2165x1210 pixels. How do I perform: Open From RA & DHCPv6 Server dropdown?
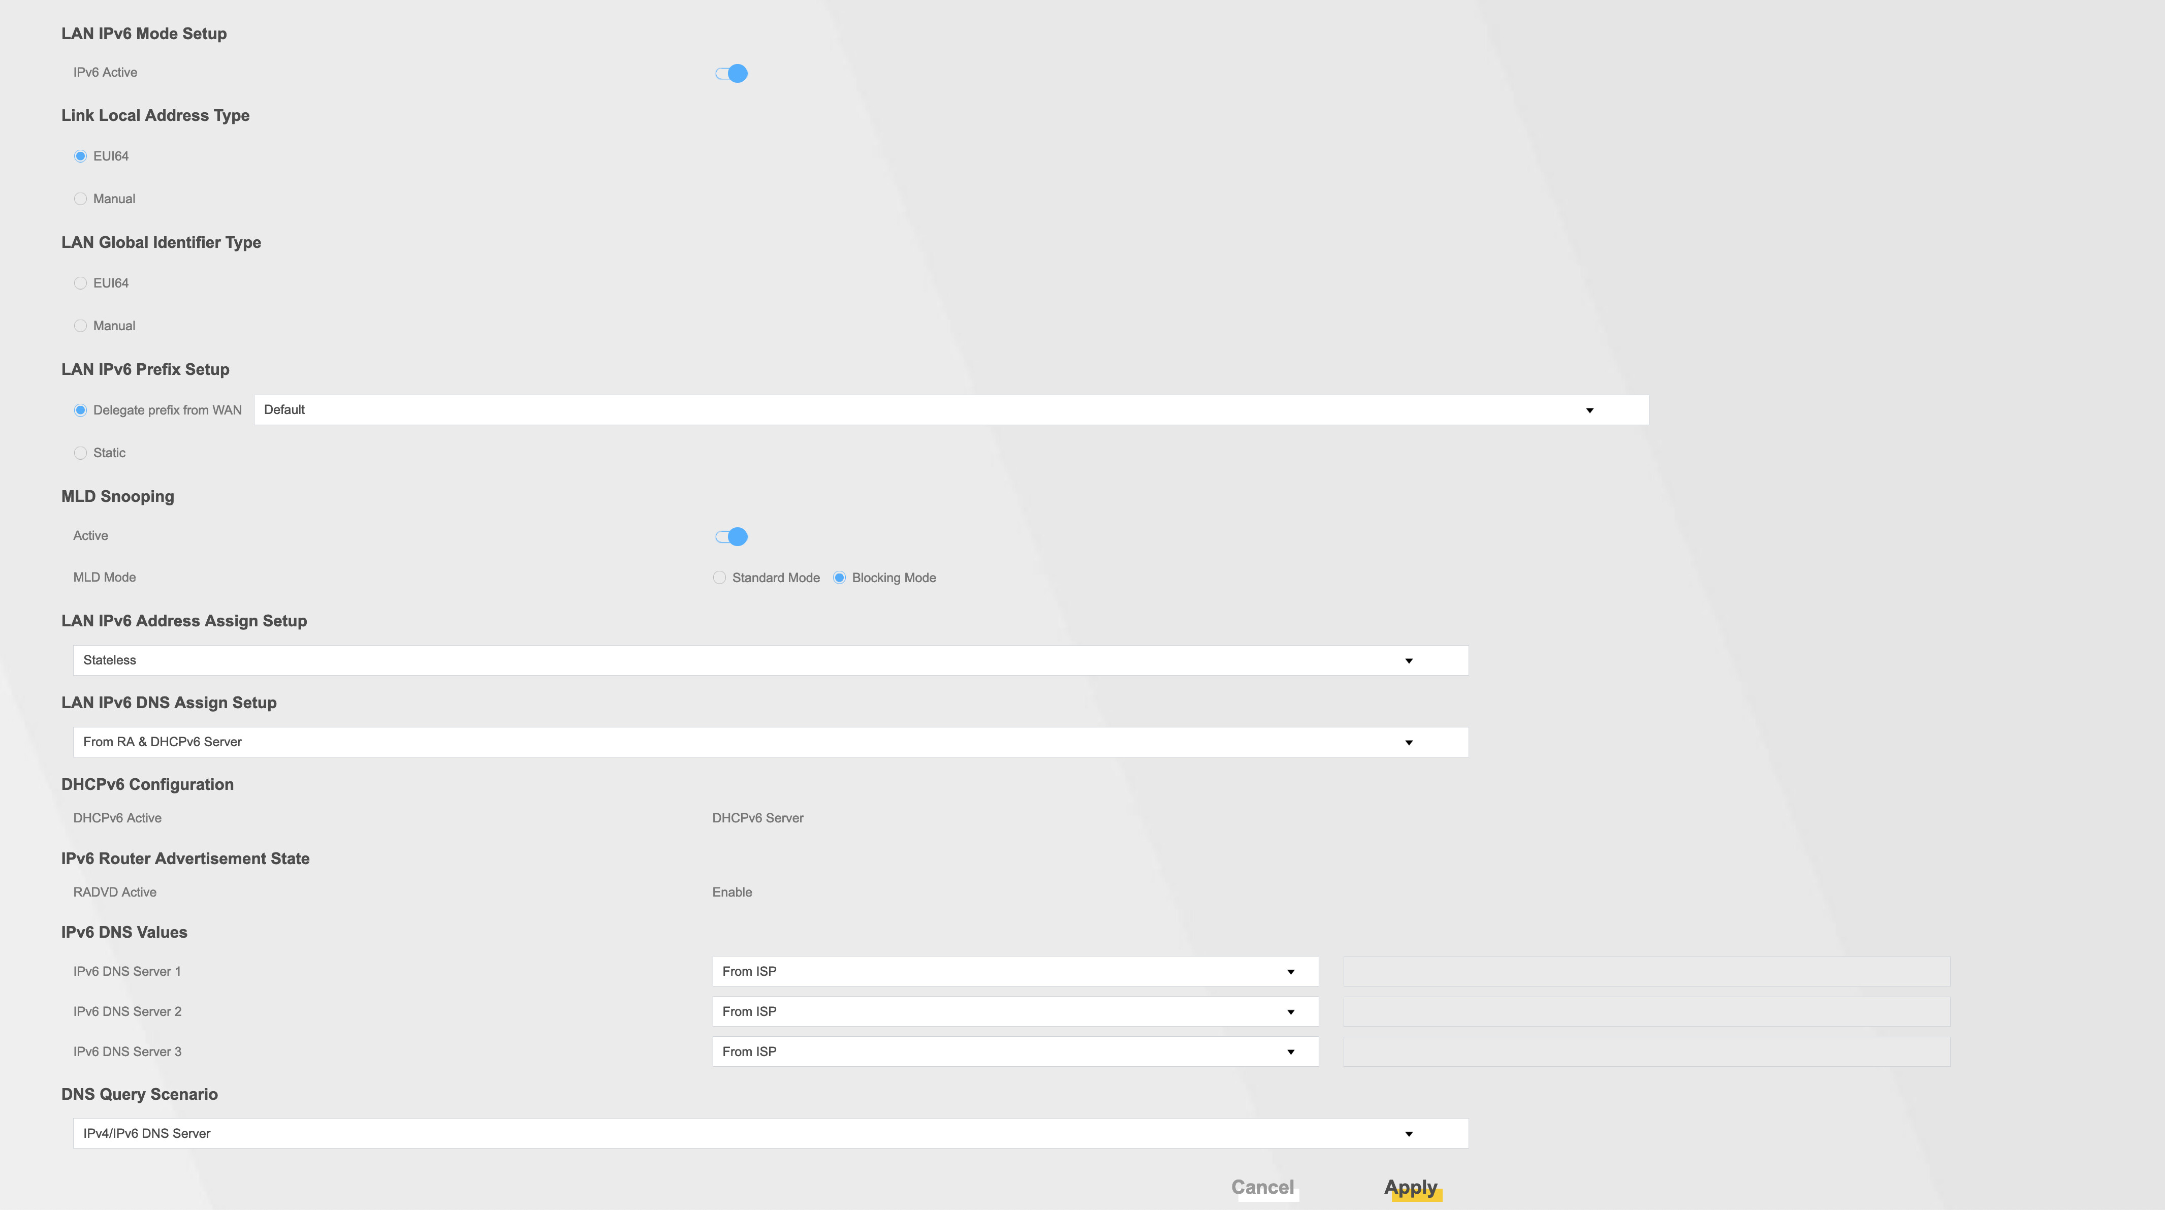(771, 742)
